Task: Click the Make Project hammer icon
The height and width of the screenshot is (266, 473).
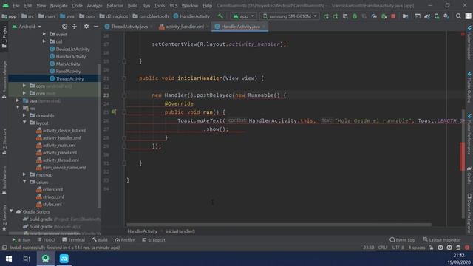Action: click(220, 16)
